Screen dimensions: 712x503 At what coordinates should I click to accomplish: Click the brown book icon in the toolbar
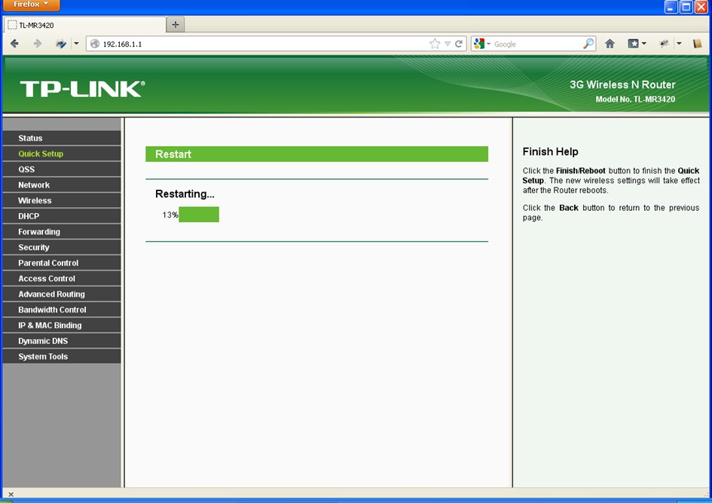(x=698, y=44)
